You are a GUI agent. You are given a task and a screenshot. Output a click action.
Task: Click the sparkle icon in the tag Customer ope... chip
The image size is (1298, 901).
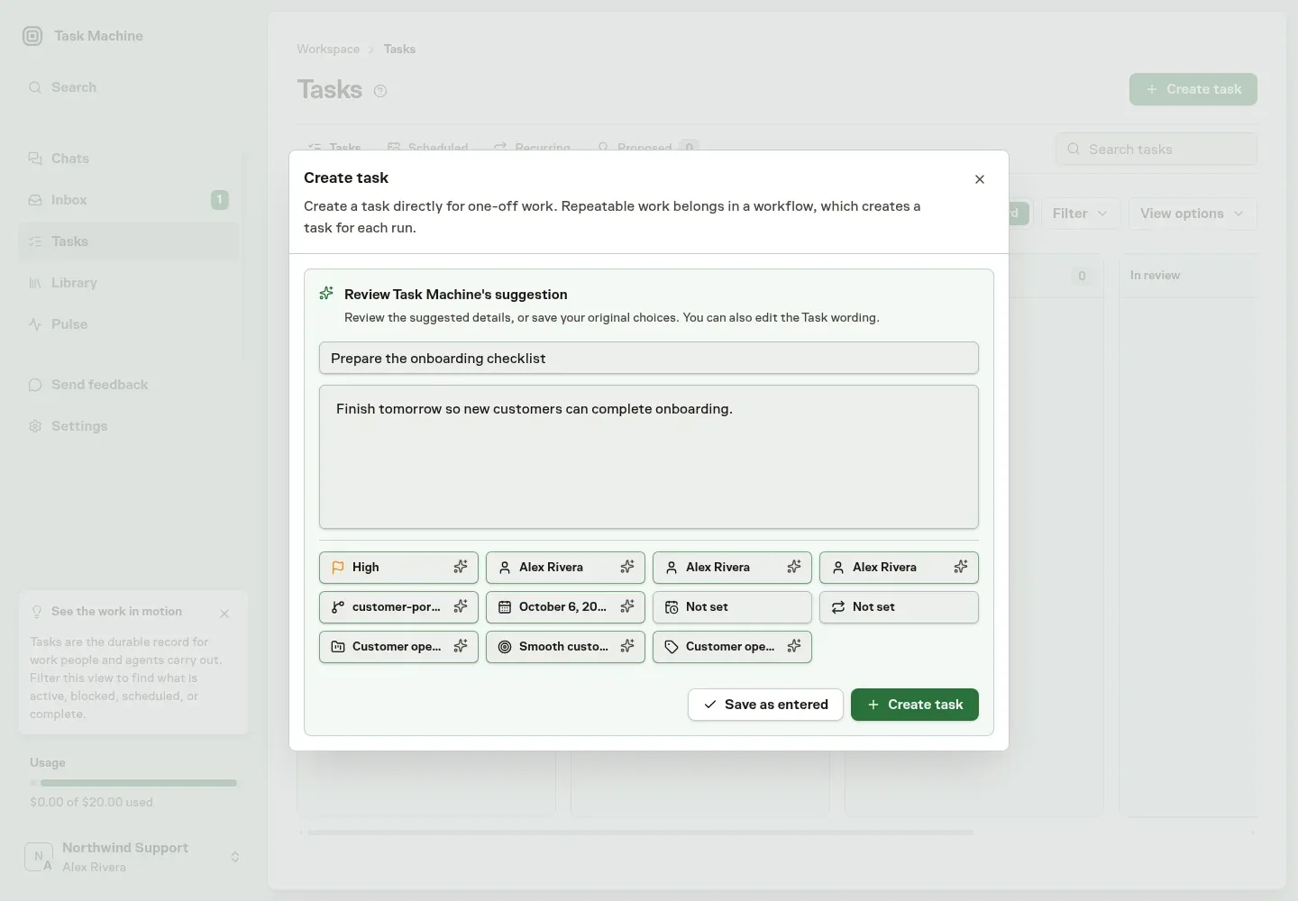click(794, 646)
